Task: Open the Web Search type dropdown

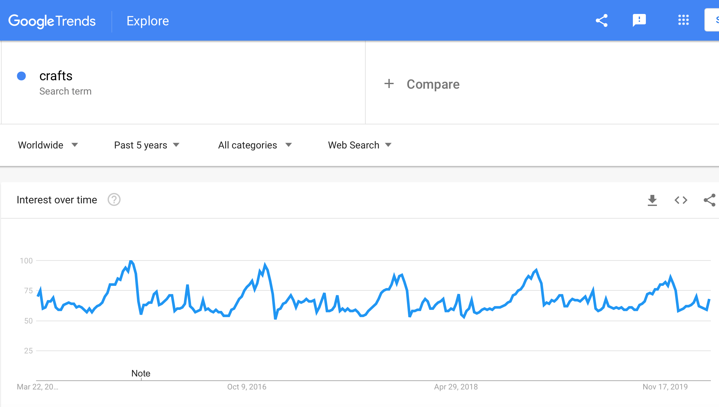Action: click(x=360, y=145)
